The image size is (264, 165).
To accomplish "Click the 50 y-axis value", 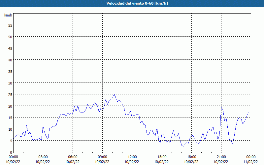I will point(10,37).
